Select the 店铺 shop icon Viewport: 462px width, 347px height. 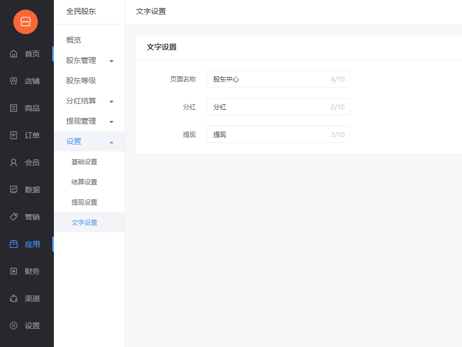tap(13, 81)
